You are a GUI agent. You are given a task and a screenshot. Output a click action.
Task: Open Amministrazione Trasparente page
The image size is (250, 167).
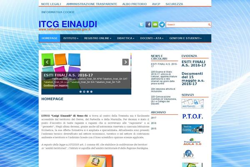point(92,4)
